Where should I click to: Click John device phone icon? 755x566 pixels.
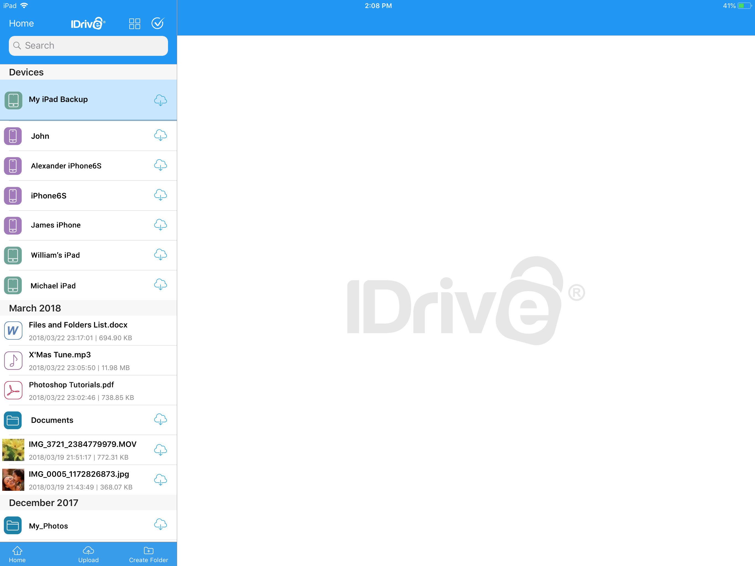[x=13, y=136]
